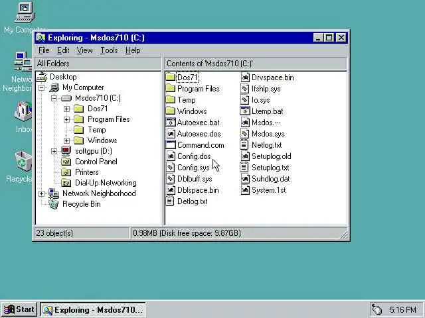This screenshot has height=318, width=425.
Task: Click the Dblbuff.sys file icon
Action: (x=170, y=178)
